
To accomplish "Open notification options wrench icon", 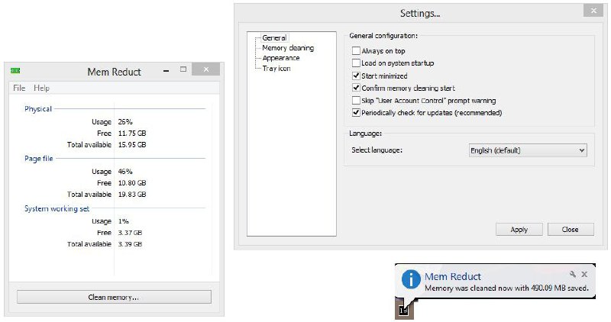I will [x=573, y=273].
